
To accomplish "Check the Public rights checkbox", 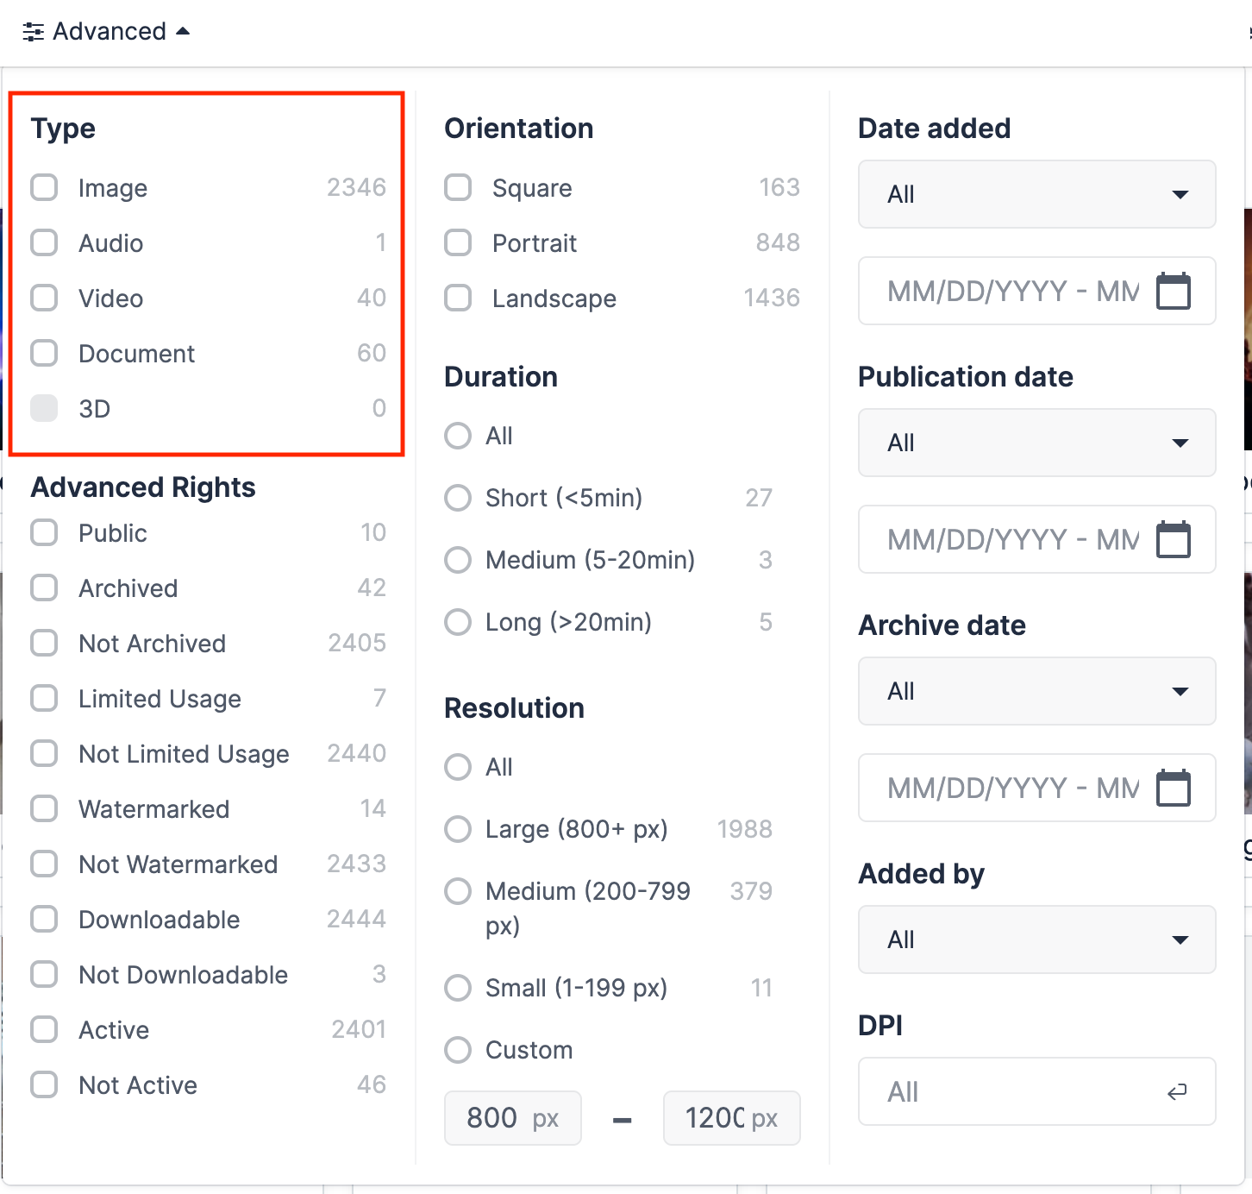I will click(44, 532).
